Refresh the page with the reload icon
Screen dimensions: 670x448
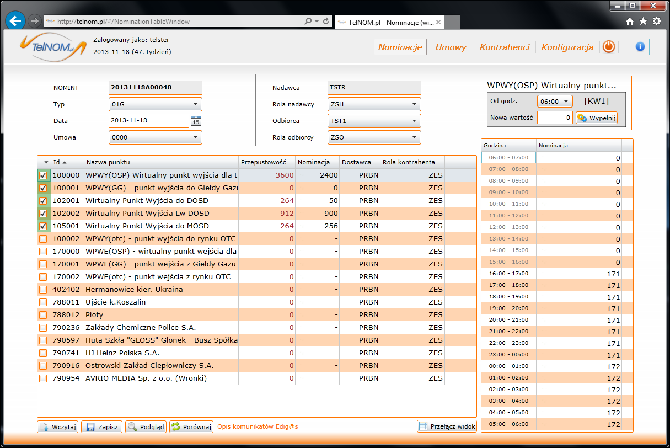click(326, 22)
